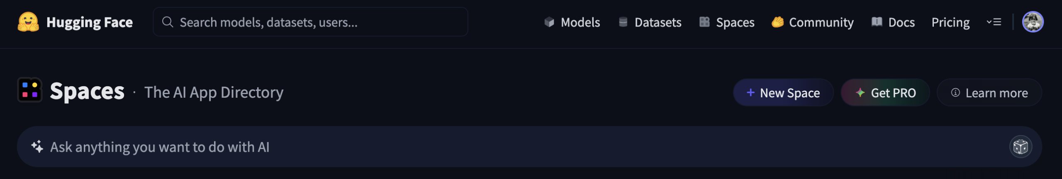This screenshot has width=1062, height=179.
Task: Go to the Pricing page
Action: tap(950, 22)
